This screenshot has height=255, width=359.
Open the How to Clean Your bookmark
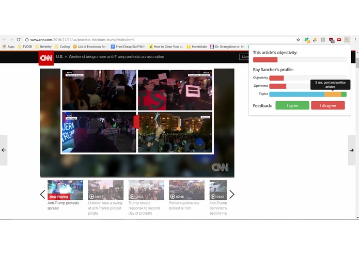(x=166, y=46)
